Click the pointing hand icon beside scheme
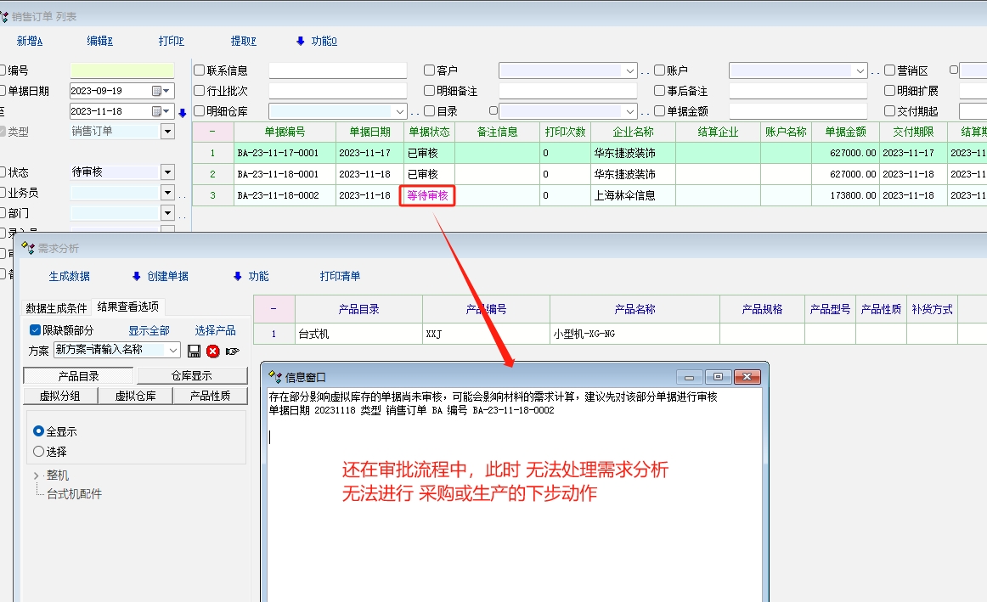This screenshot has width=987, height=602. coord(233,351)
